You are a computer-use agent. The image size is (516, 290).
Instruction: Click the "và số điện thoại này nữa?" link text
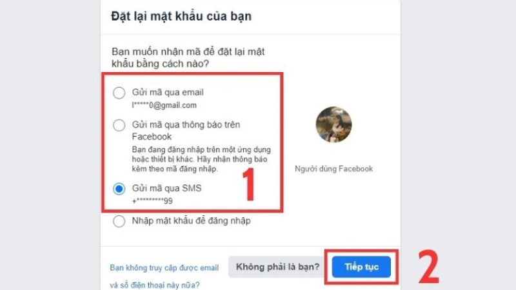click(x=155, y=285)
